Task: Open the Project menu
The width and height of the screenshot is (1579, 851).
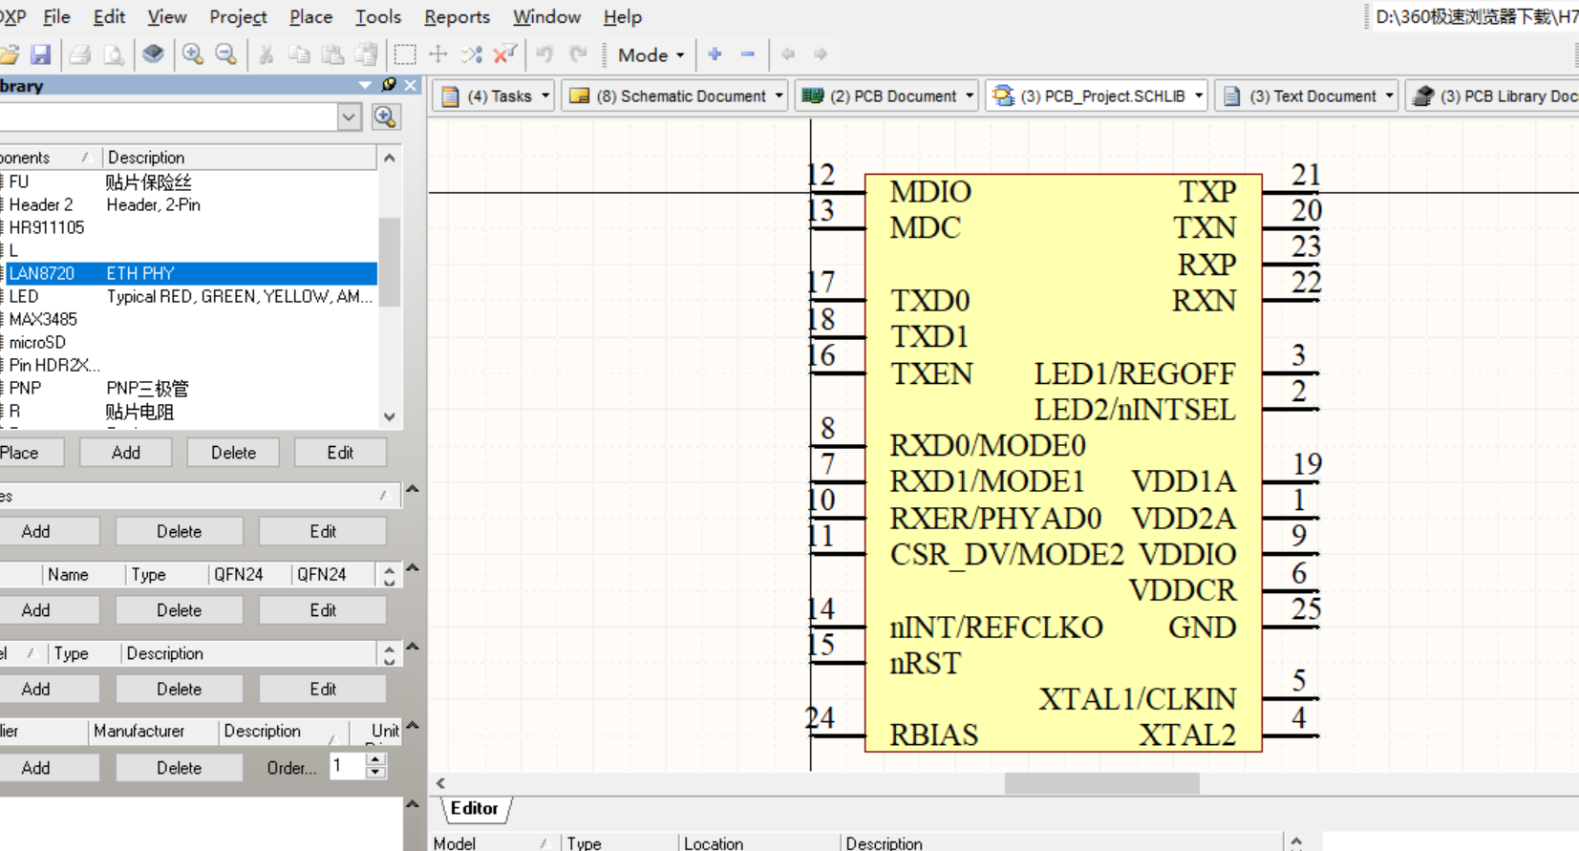Action: point(238,17)
